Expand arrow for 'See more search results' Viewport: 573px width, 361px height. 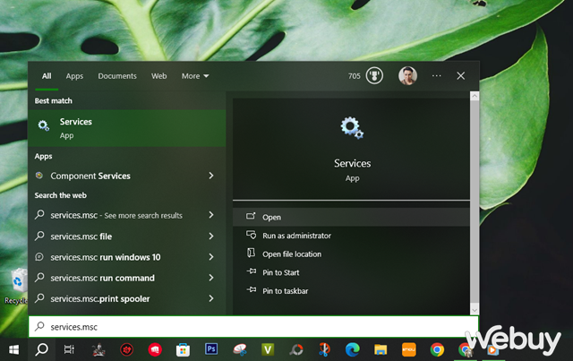[211, 215]
